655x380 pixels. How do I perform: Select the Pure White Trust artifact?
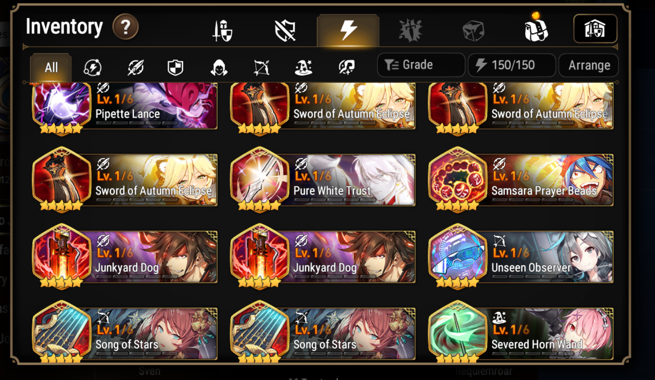tap(323, 179)
